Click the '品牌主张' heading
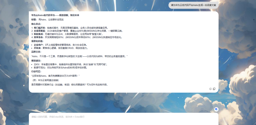Image resolution: width=256 pixels, height=125 pixels. 36,52
